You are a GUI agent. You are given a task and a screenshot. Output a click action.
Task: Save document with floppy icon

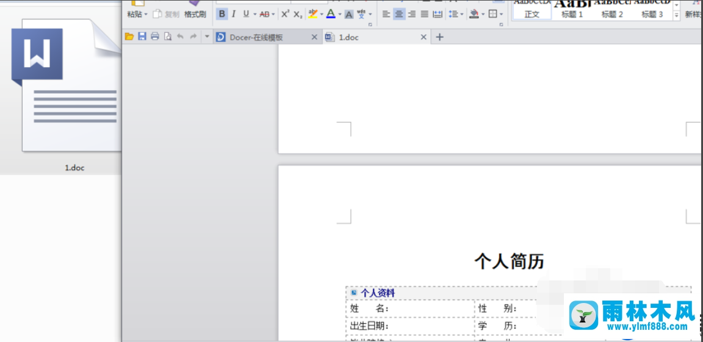(142, 37)
